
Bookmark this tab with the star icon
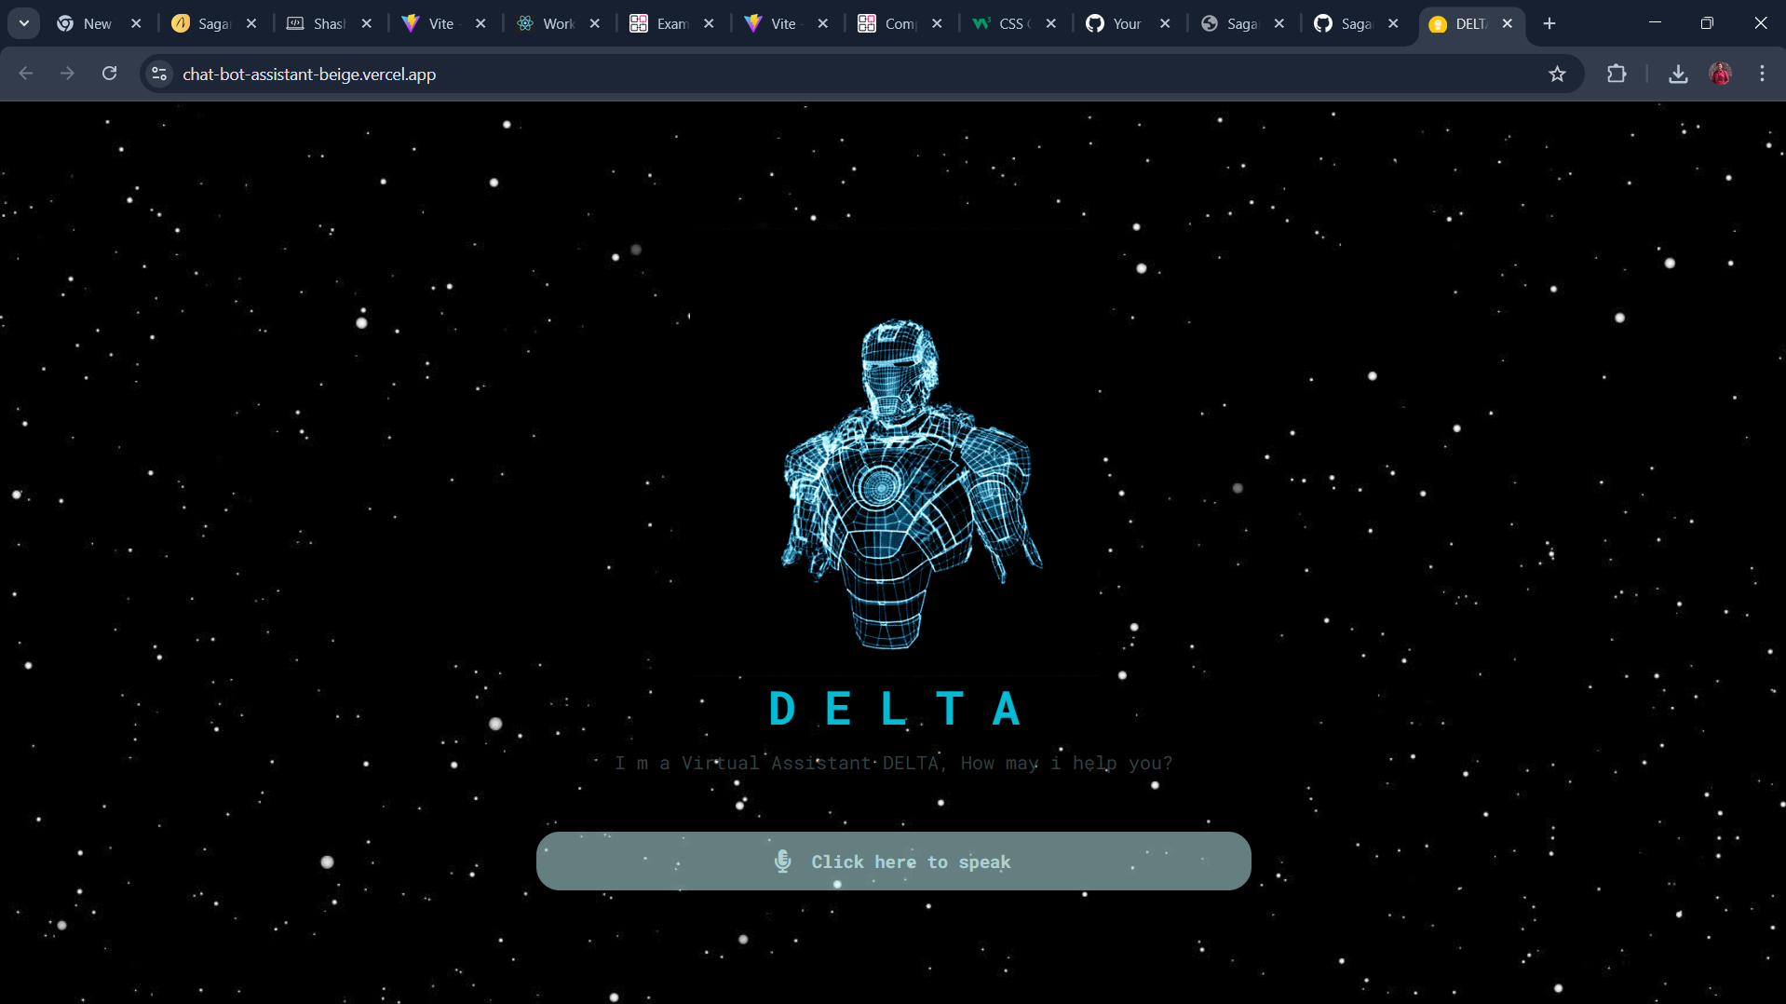click(x=1557, y=74)
